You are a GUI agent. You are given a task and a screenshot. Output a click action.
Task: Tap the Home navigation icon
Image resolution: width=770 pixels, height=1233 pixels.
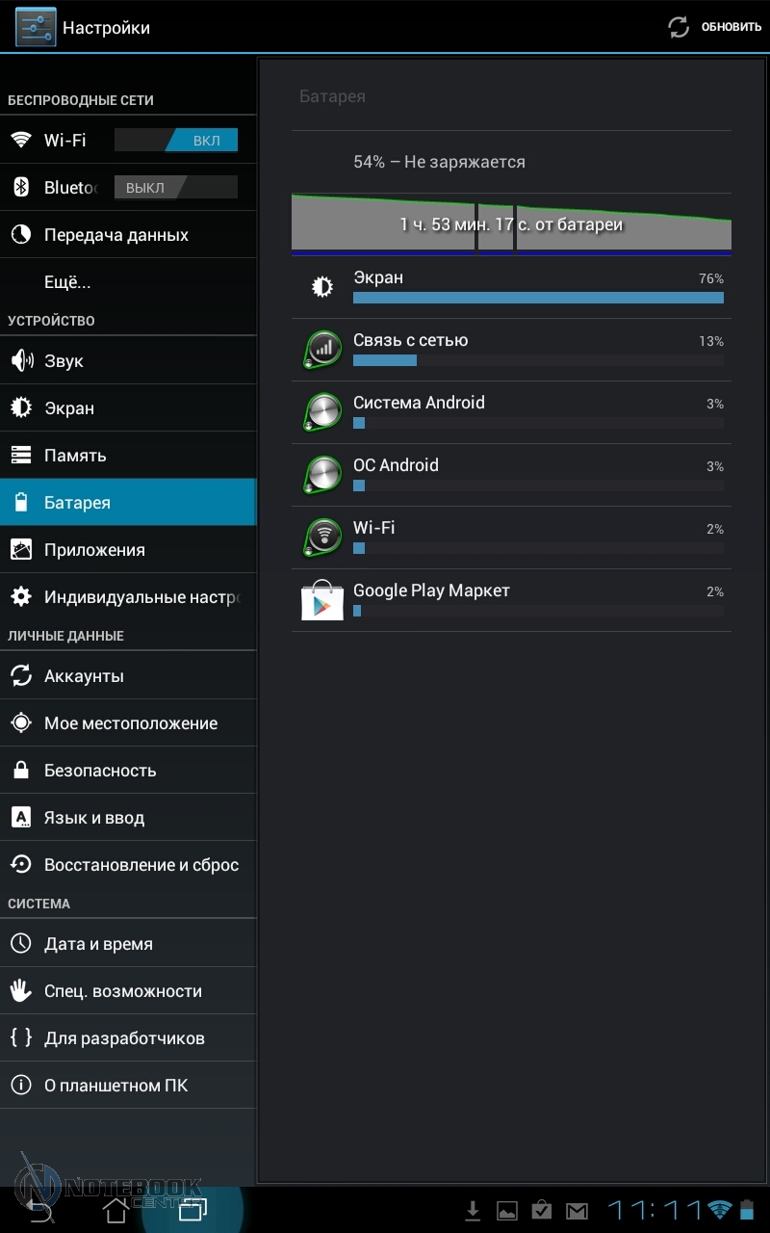(115, 1210)
